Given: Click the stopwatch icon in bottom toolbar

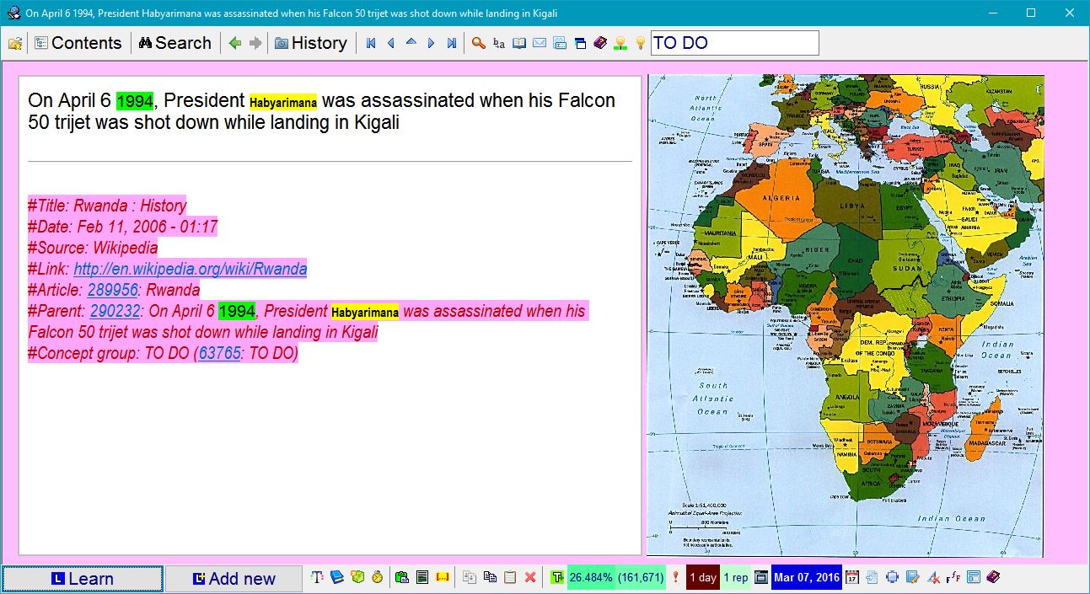Looking at the screenshot, I should pos(378,577).
